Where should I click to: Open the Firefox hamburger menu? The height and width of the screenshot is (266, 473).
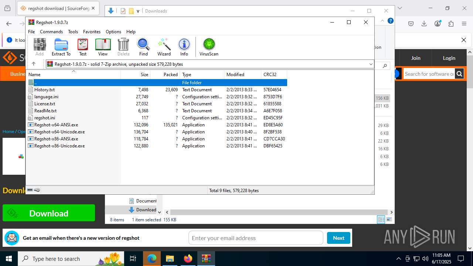[x=464, y=24]
